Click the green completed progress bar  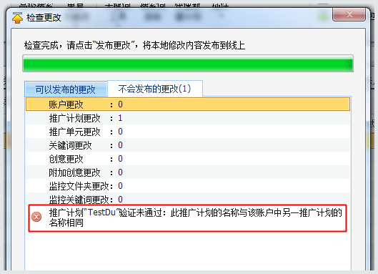(188, 64)
